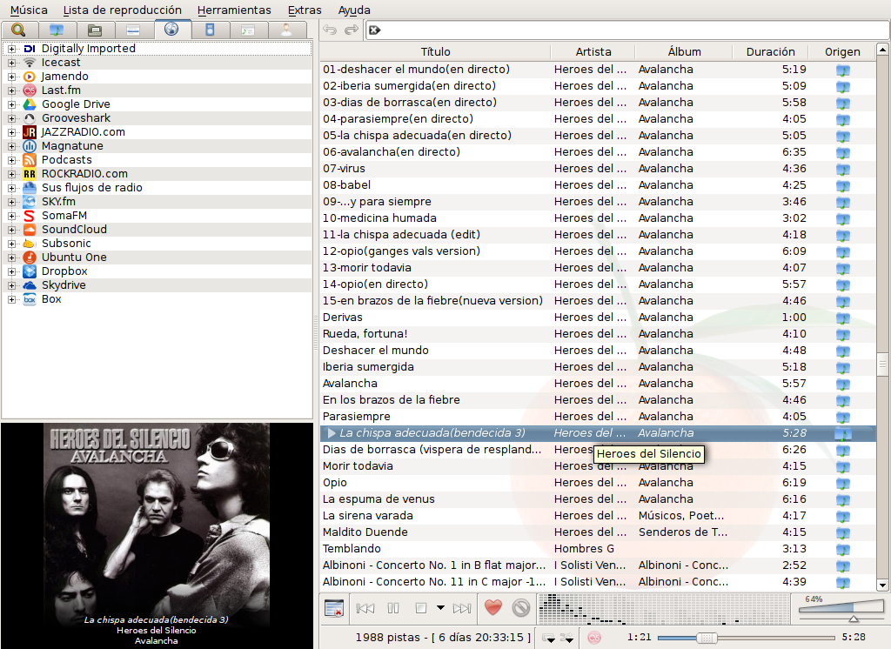Expand the Podcasts node

(11, 160)
